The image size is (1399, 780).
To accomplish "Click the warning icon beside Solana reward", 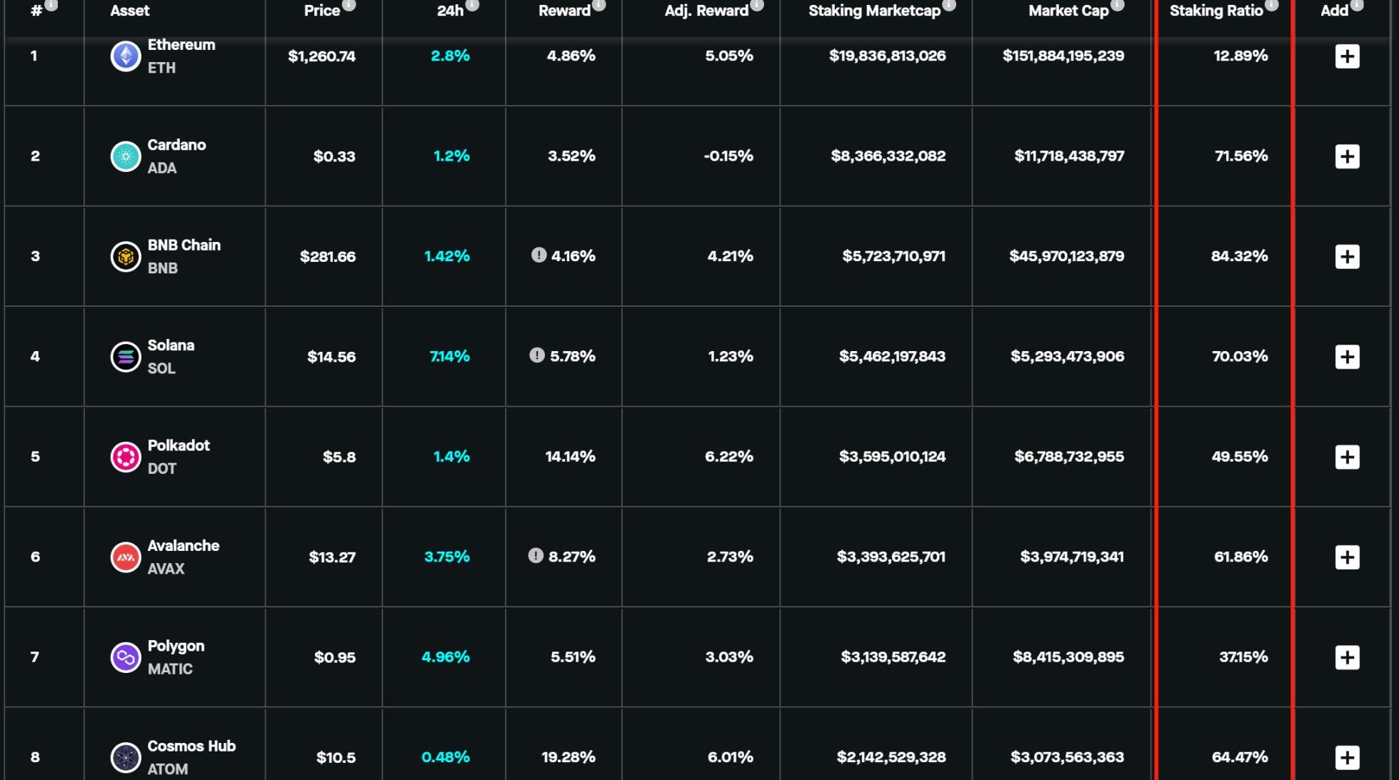I will pos(537,355).
